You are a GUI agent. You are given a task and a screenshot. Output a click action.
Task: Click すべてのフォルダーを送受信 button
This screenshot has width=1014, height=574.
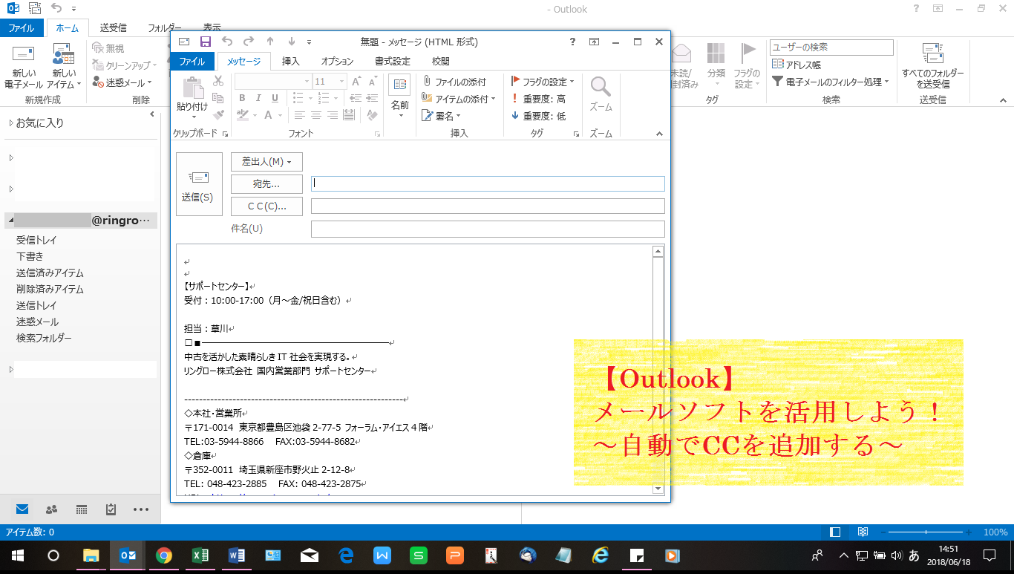pyautogui.click(x=932, y=68)
